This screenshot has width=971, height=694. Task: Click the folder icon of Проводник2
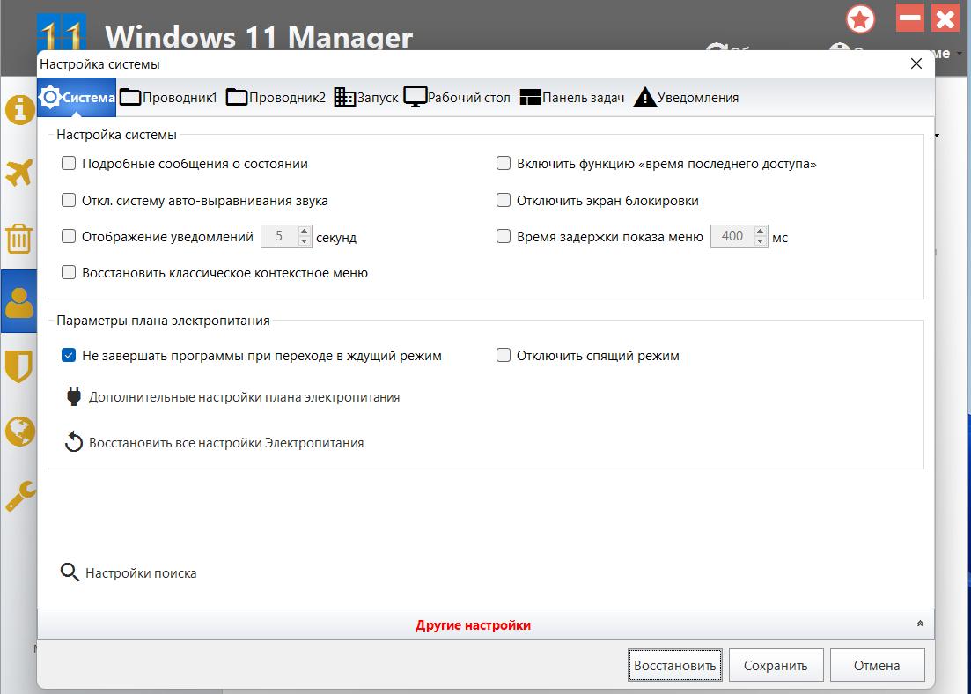[237, 97]
